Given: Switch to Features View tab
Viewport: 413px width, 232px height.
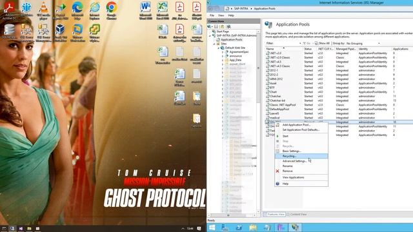Looking at the screenshot, I should [274, 215].
